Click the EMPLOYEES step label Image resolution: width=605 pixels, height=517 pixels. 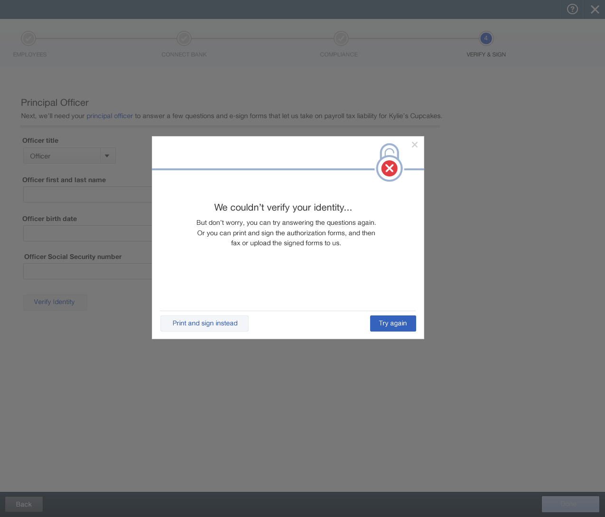[30, 55]
